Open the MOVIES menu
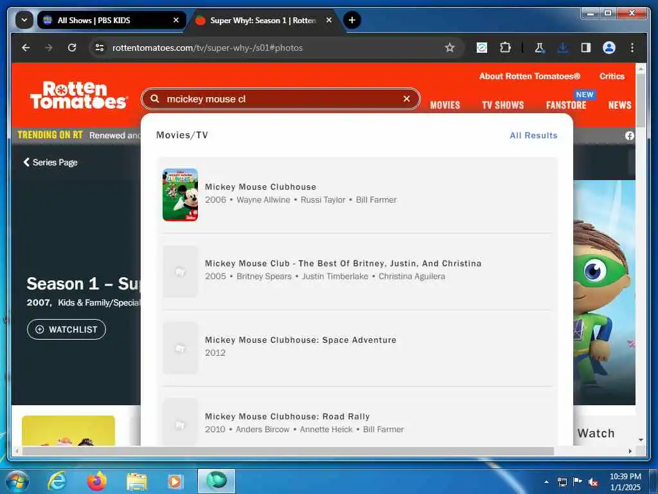The width and height of the screenshot is (658, 494). pos(445,105)
